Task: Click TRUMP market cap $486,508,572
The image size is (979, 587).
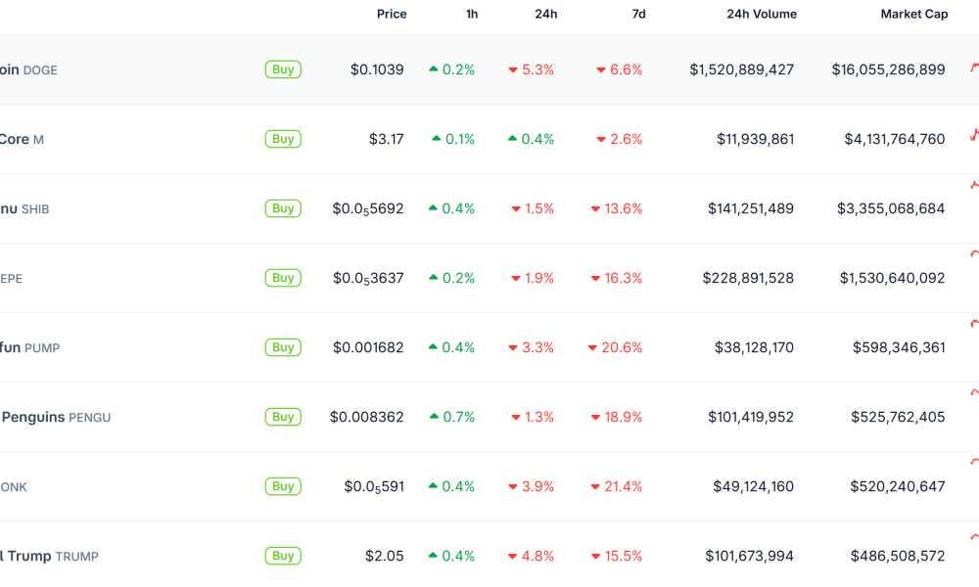Action: coord(898,555)
